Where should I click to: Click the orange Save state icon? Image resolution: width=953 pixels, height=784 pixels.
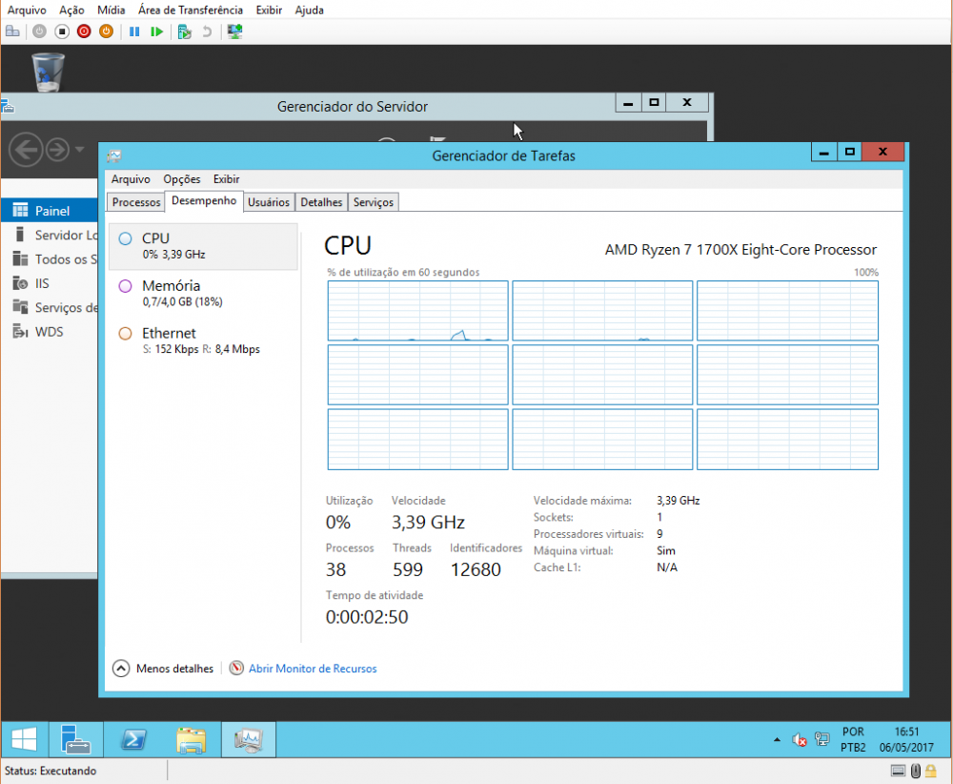click(x=107, y=31)
